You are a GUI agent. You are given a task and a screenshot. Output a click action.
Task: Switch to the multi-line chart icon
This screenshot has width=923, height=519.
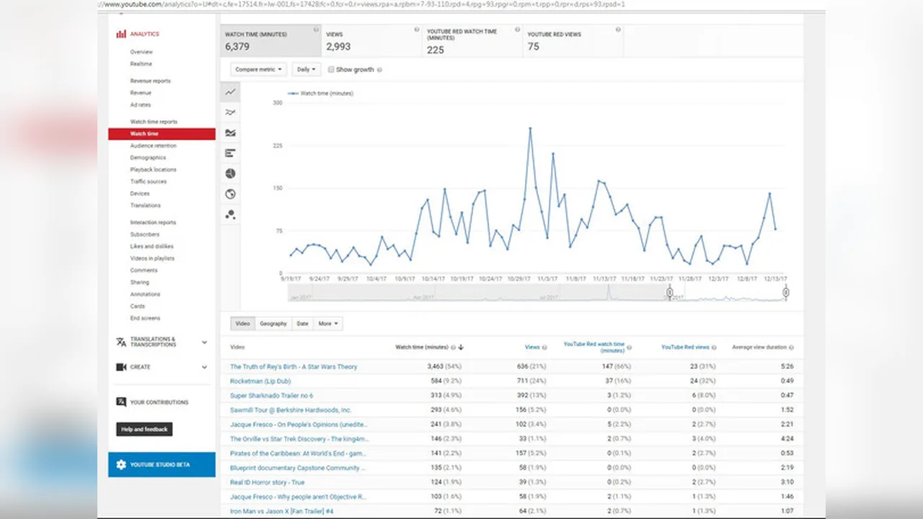point(230,112)
